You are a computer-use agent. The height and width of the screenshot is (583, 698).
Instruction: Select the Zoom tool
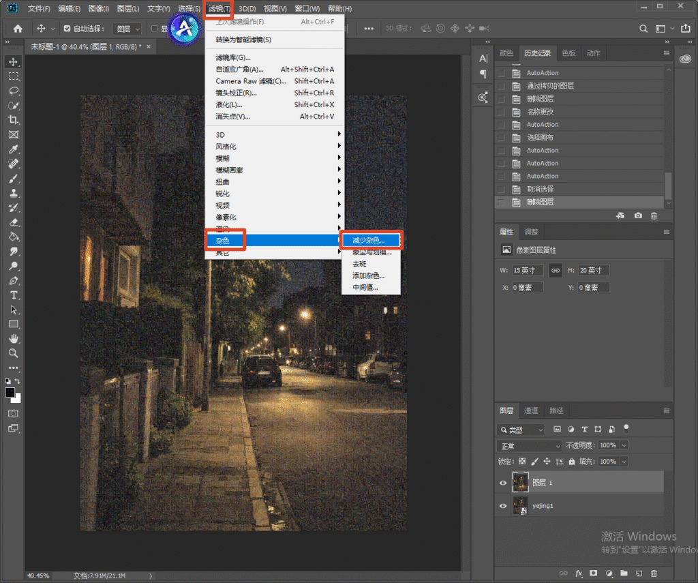pyautogui.click(x=14, y=353)
